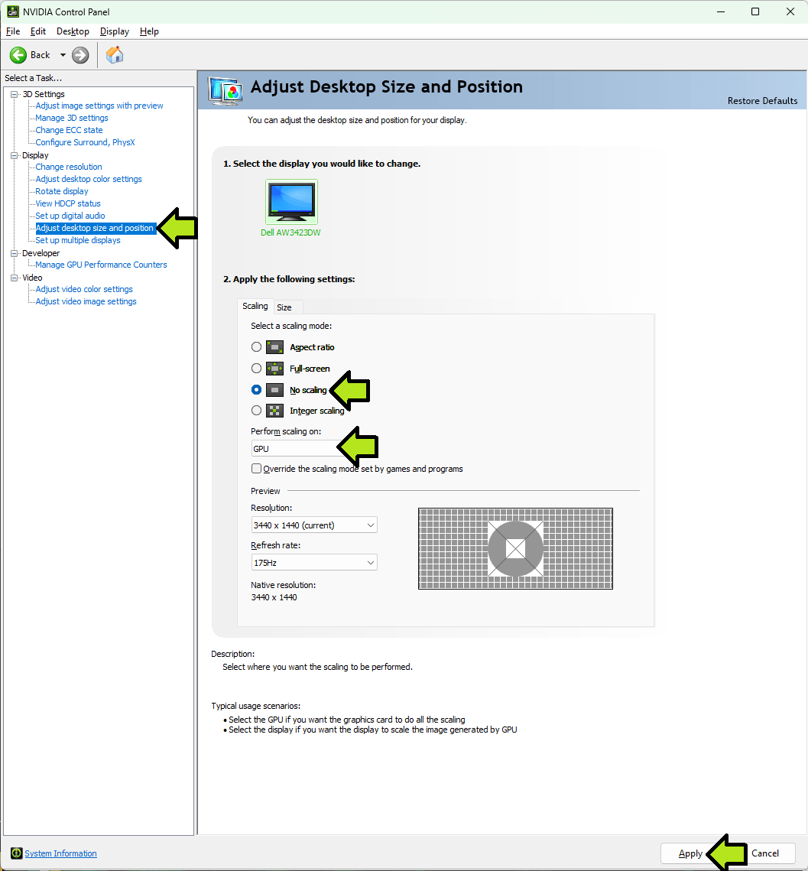808x871 pixels.
Task: Open the Home icon in toolbar
Action: (x=115, y=55)
